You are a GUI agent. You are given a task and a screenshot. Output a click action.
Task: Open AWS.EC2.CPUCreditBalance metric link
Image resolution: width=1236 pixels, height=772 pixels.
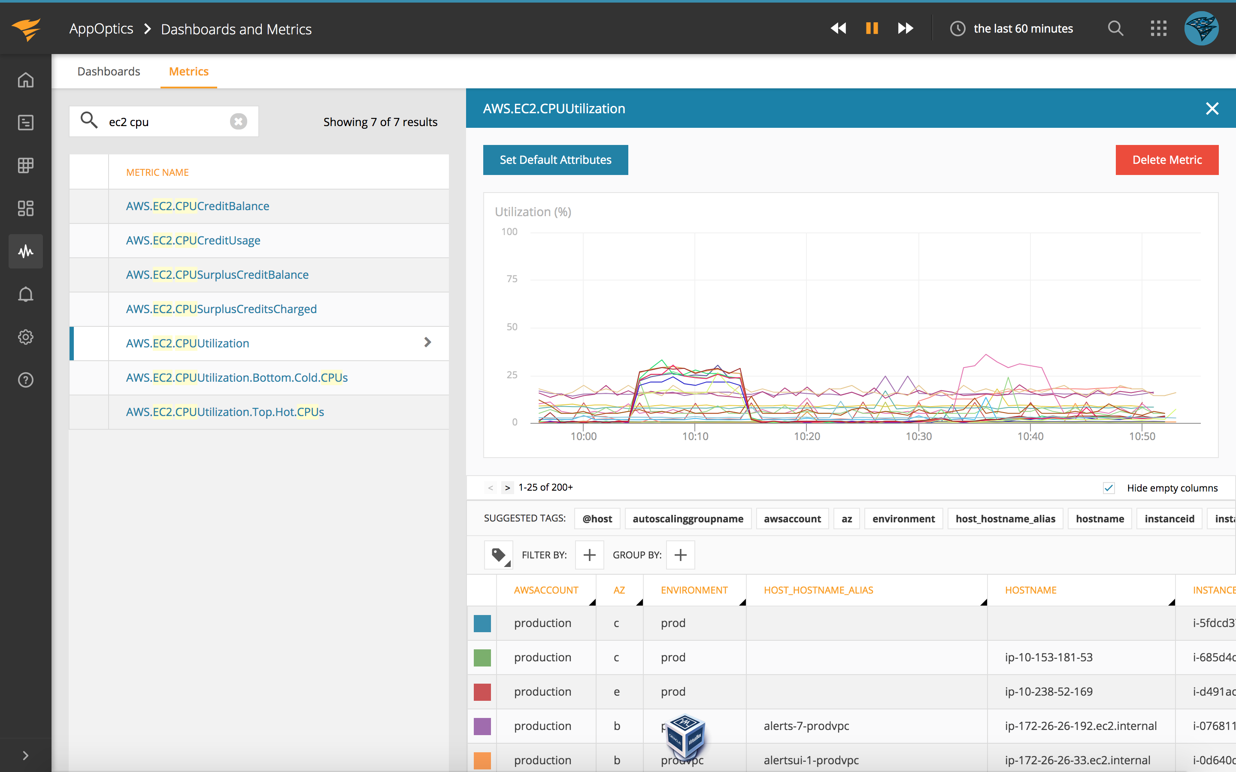click(x=198, y=206)
